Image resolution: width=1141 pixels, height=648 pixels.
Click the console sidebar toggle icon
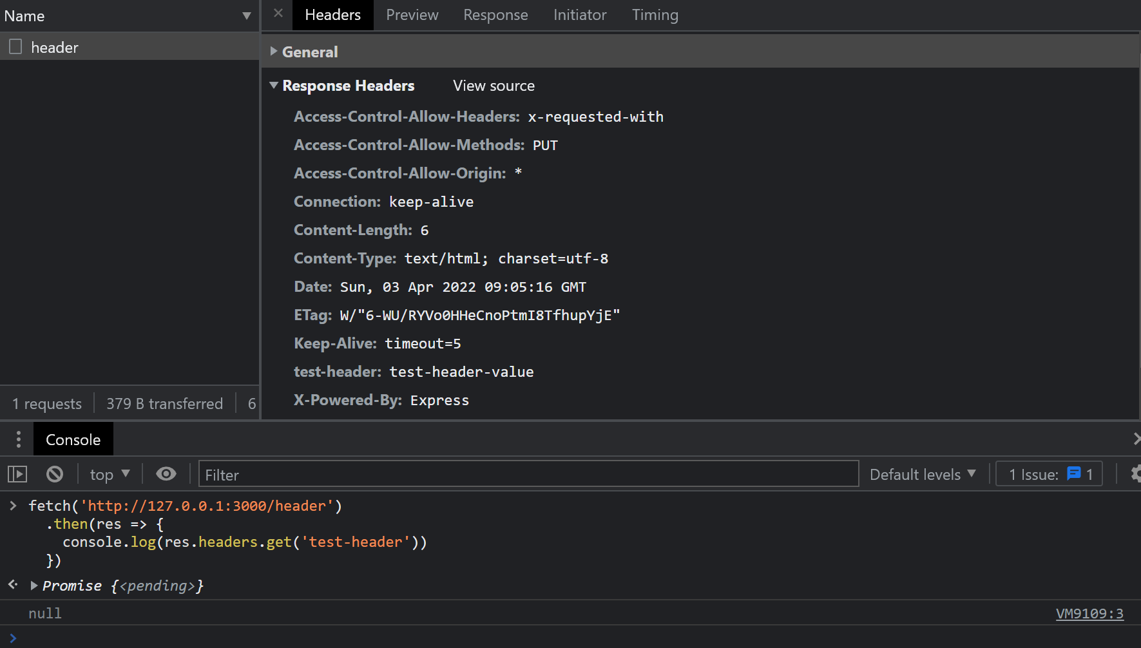pyautogui.click(x=17, y=475)
